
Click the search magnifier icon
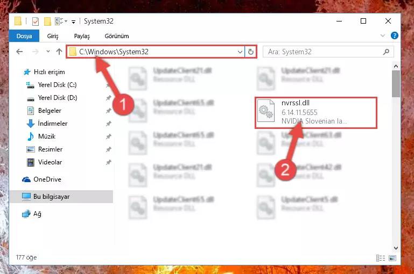386,52
